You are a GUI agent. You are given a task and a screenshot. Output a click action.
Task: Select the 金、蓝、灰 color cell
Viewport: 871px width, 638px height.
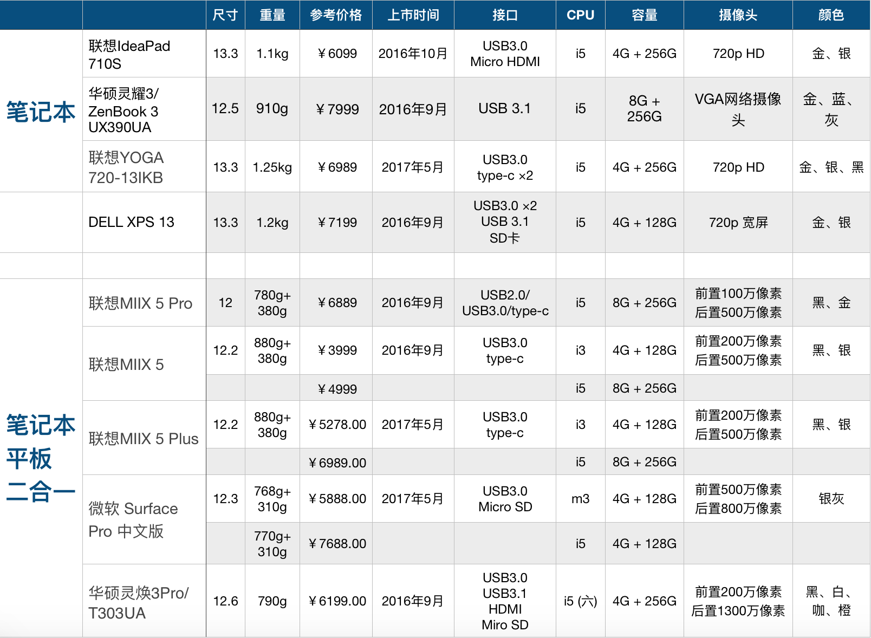pos(831,109)
